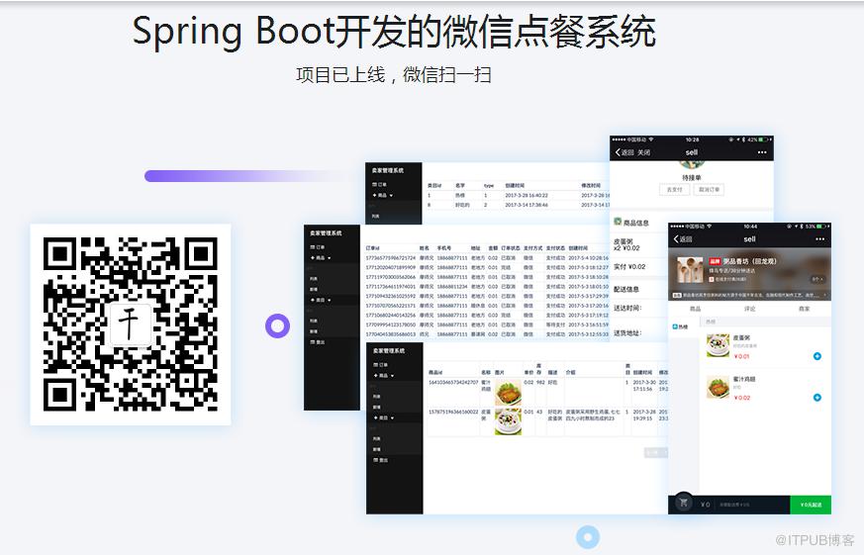
Task: Expand 商品 dropdown in top category admin sidebar
Action: (383, 196)
